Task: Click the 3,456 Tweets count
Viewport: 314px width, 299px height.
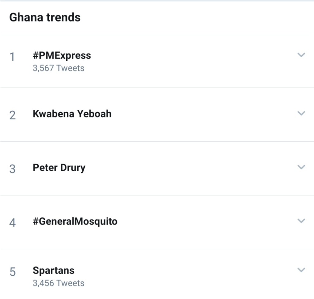Action: [58, 283]
